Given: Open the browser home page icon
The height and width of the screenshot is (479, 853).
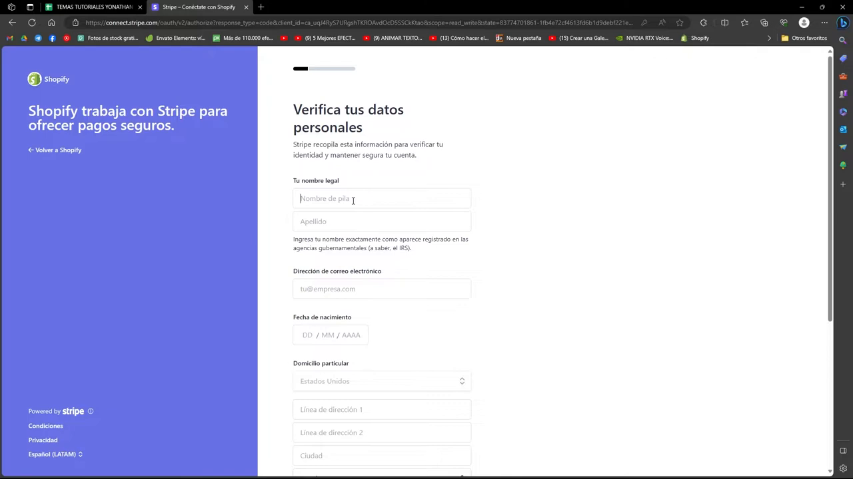Looking at the screenshot, I should [x=51, y=23].
